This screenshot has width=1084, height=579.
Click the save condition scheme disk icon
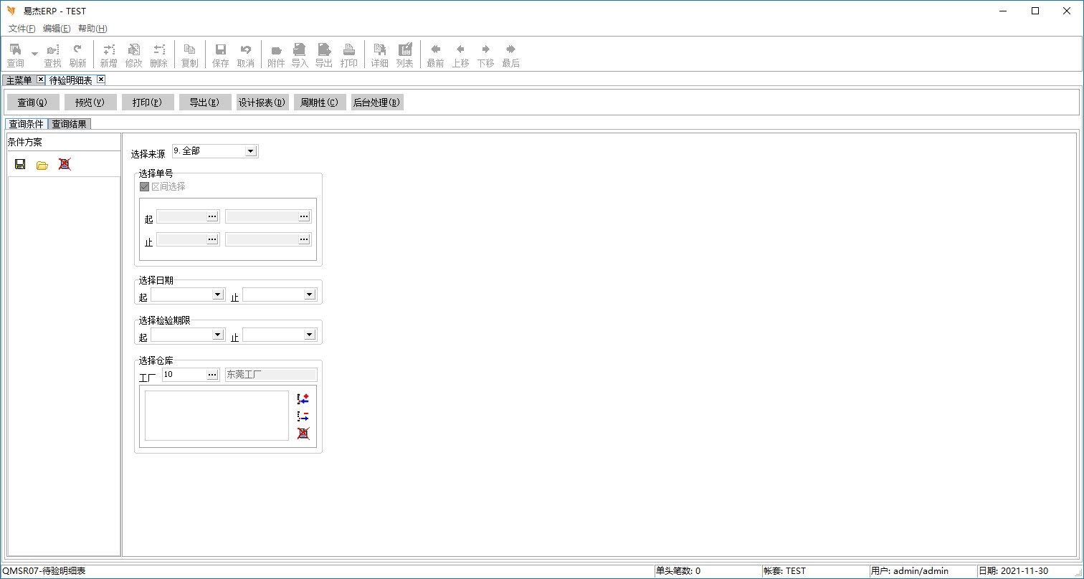point(20,164)
